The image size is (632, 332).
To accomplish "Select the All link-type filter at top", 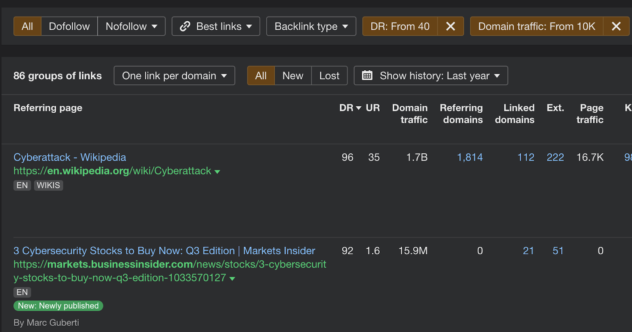I will point(27,26).
